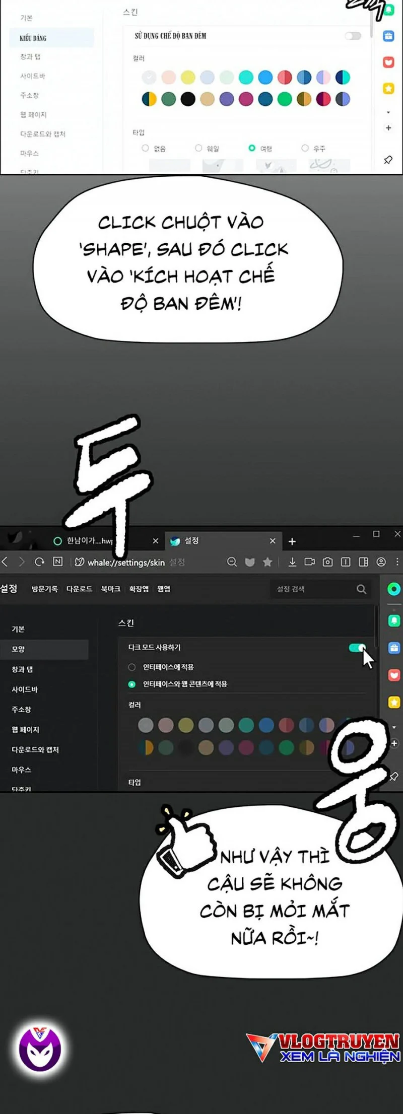Enable the 'Sử dụng chế độ ban đêm' toggle
The height and width of the screenshot is (1114, 403).
[x=353, y=36]
